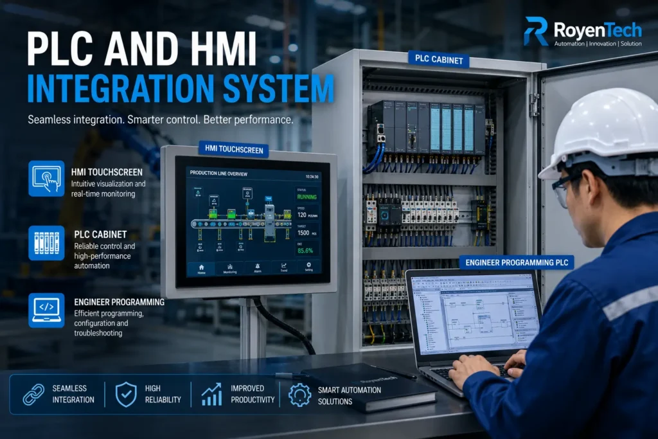Screen dimensions: 658x439
Task: Click the PLC AND HMI white headline
Action: coord(141,49)
